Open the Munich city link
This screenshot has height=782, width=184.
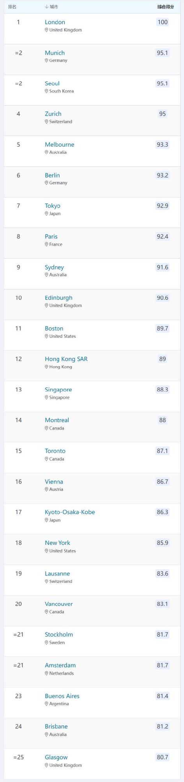[55, 53]
